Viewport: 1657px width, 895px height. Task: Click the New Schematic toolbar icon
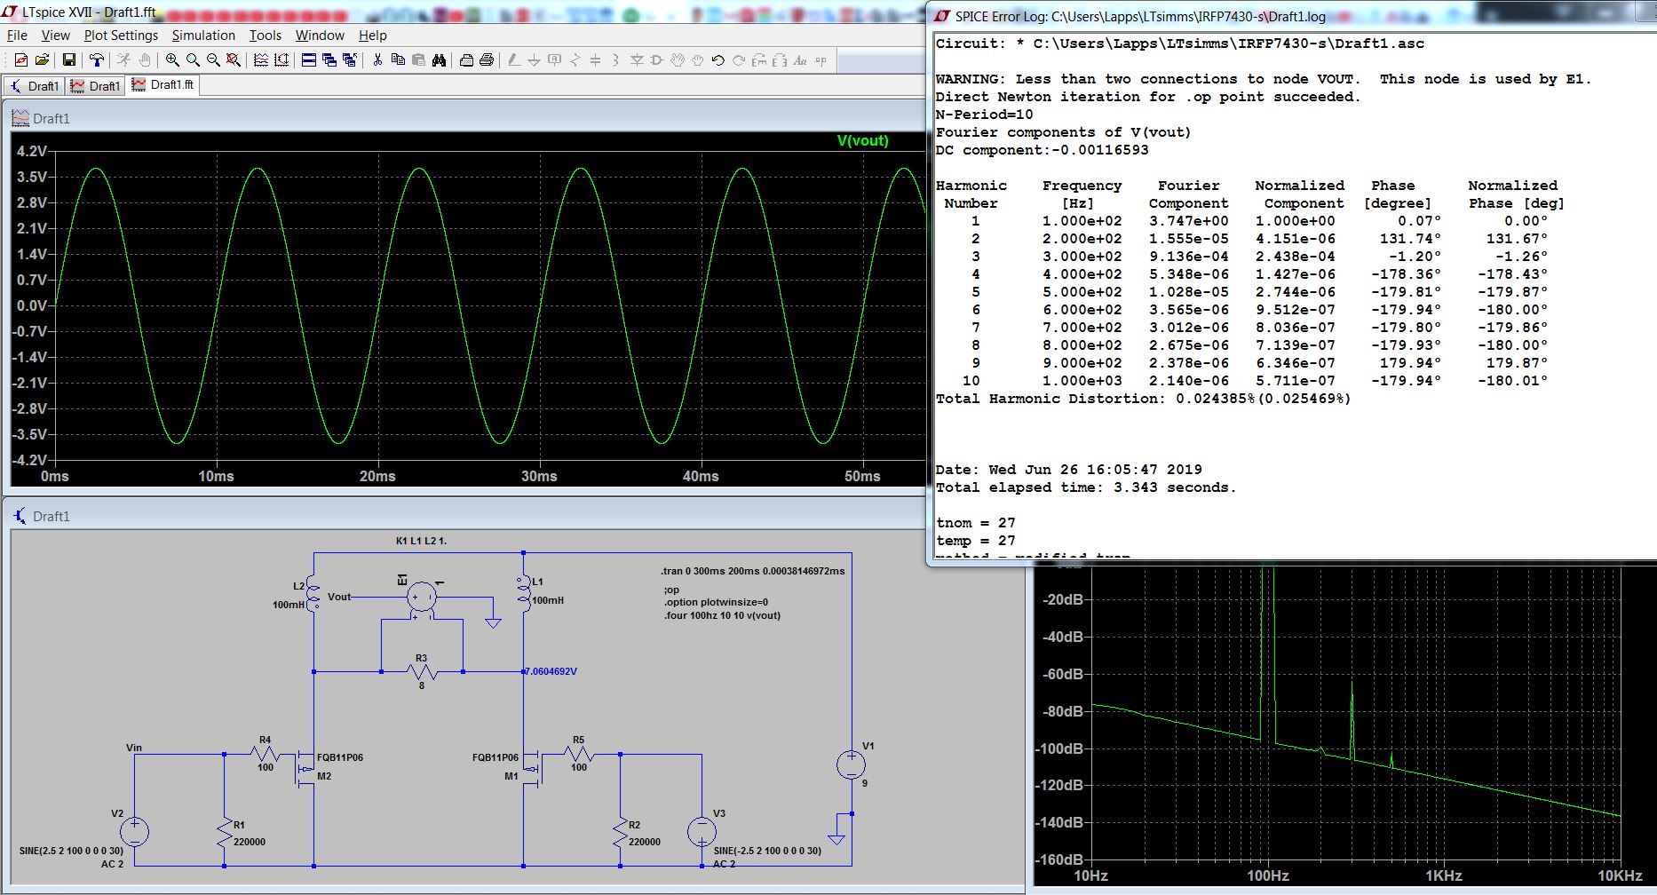pyautogui.click(x=21, y=59)
